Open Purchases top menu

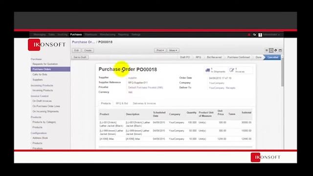point(76,35)
